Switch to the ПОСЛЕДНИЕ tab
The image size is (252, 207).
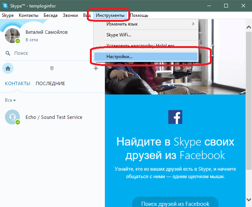click(x=50, y=84)
